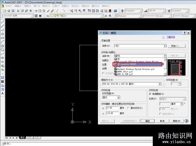This screenshot has height=146, width=196.
Task: Open the layer control dropdown
Action: click(x=102, y=16)
